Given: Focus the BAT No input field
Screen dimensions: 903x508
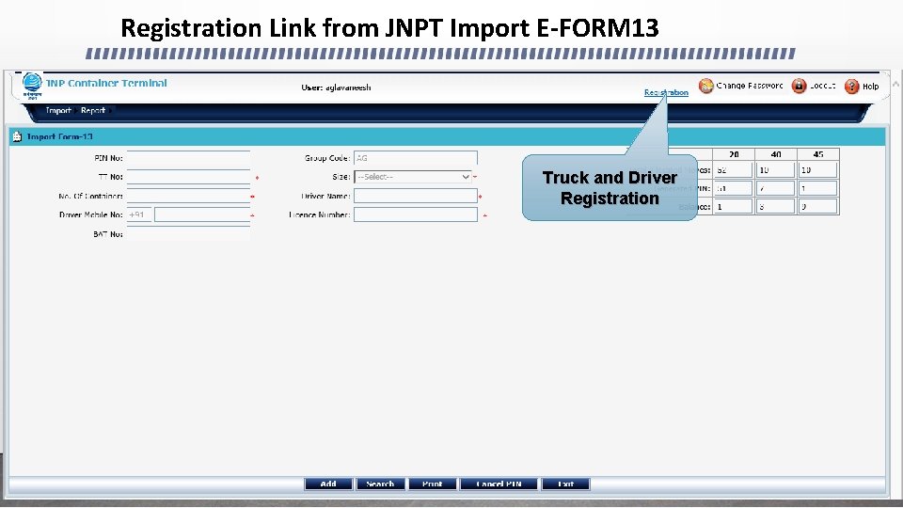Looking at the screenshot, I should pyautogui.click(x=188, y=234).
